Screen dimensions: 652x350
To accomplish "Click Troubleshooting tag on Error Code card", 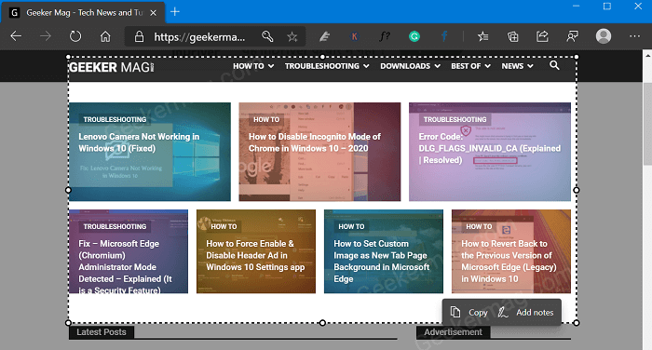I will click(455, 119).
